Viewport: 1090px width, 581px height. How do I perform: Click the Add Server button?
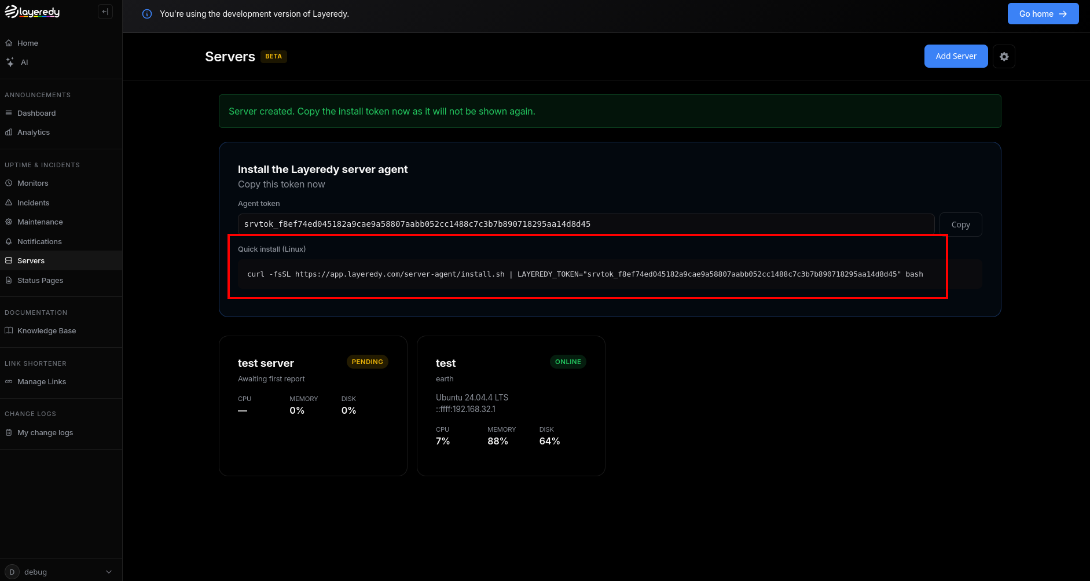956,56
